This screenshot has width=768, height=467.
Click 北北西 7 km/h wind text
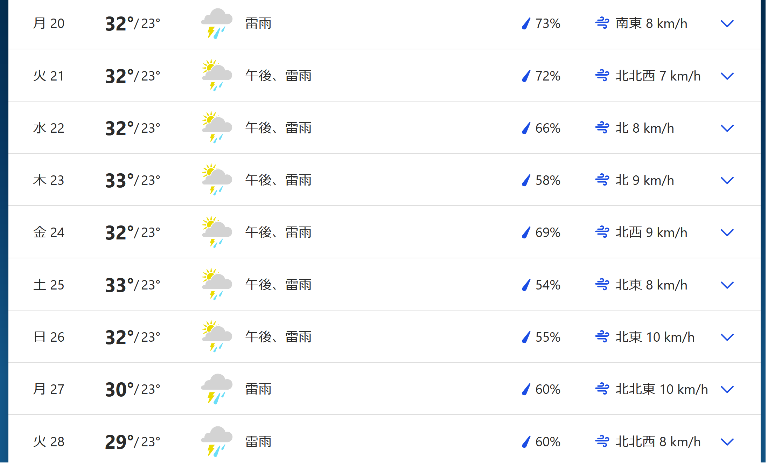pos(658,76)
